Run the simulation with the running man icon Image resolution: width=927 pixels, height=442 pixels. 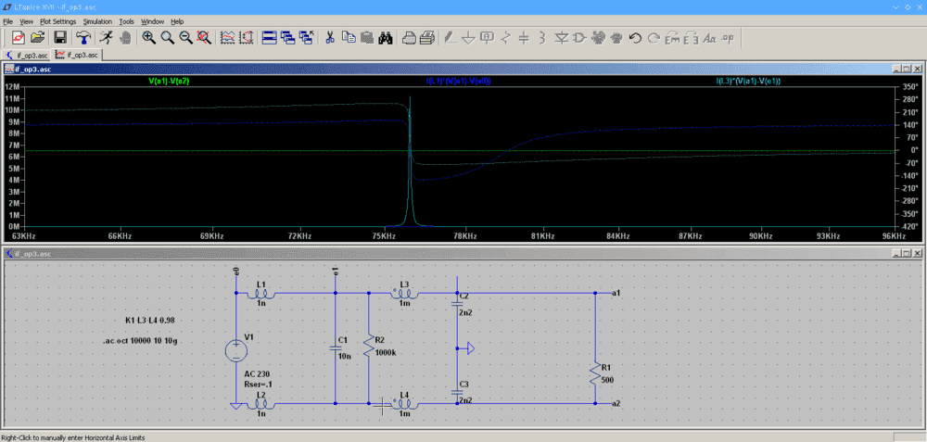(106, 38)
